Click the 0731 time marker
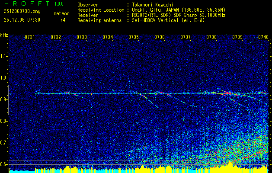This screenshot has width=272, height=173. click(x=30, y=37)
